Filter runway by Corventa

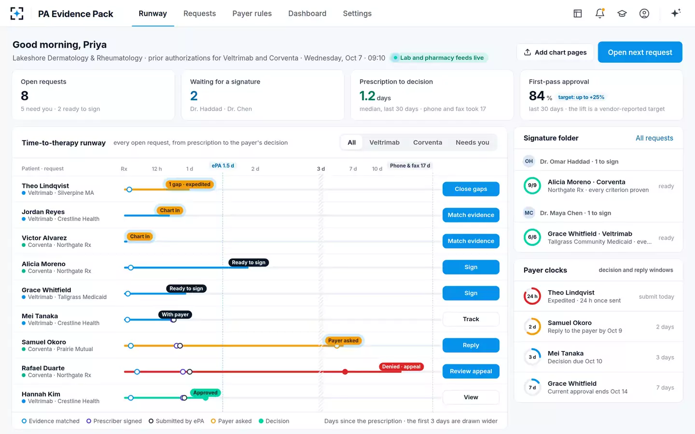click(x=428, y=143)
